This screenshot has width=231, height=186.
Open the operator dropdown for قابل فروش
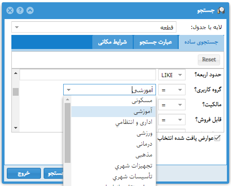pyautogui.click(x=172, y=120)
